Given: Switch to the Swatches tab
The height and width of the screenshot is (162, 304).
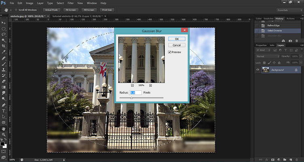Looking at the screenshot, I should coord(268,19).
